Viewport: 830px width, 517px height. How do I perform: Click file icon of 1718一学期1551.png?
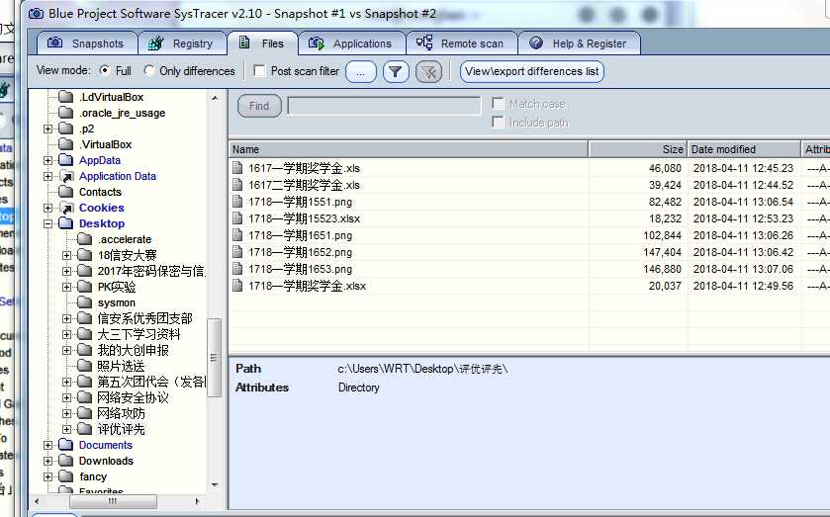point(237,202)
